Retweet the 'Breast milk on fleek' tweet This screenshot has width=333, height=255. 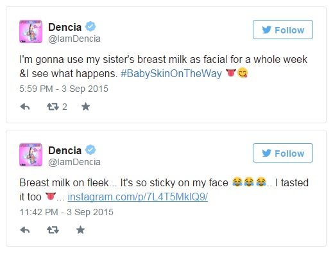pyautogui.click(x=53, y=230)
